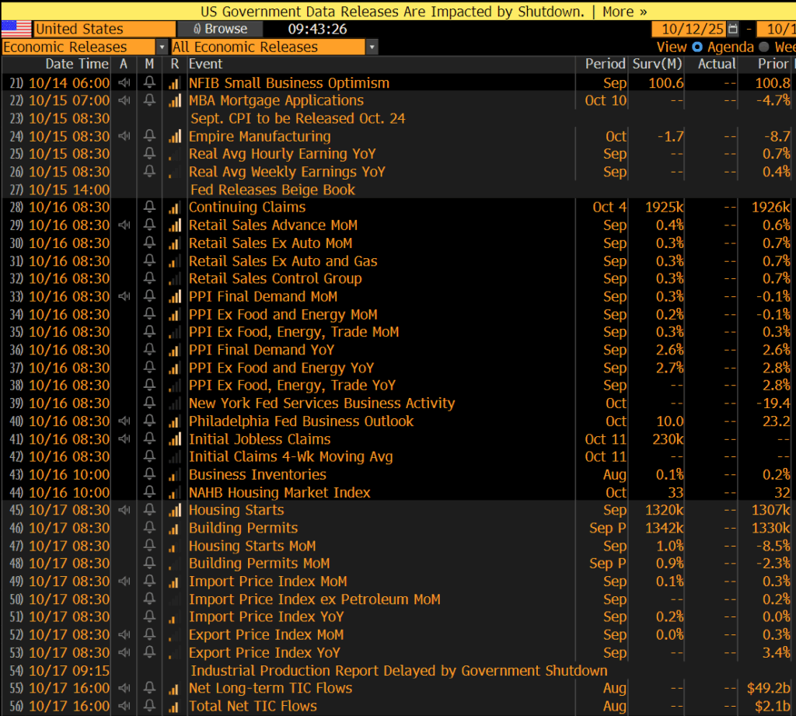The image size is (796, 716).
Task: Open the Fed Releases Beige Book event
Action: click(x=272, y=190)
